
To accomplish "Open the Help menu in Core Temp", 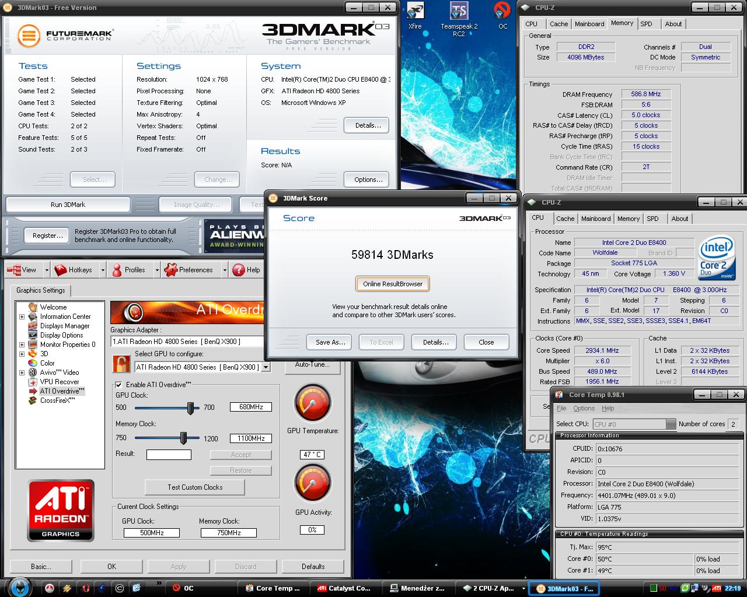I will (x=608, y=408).
